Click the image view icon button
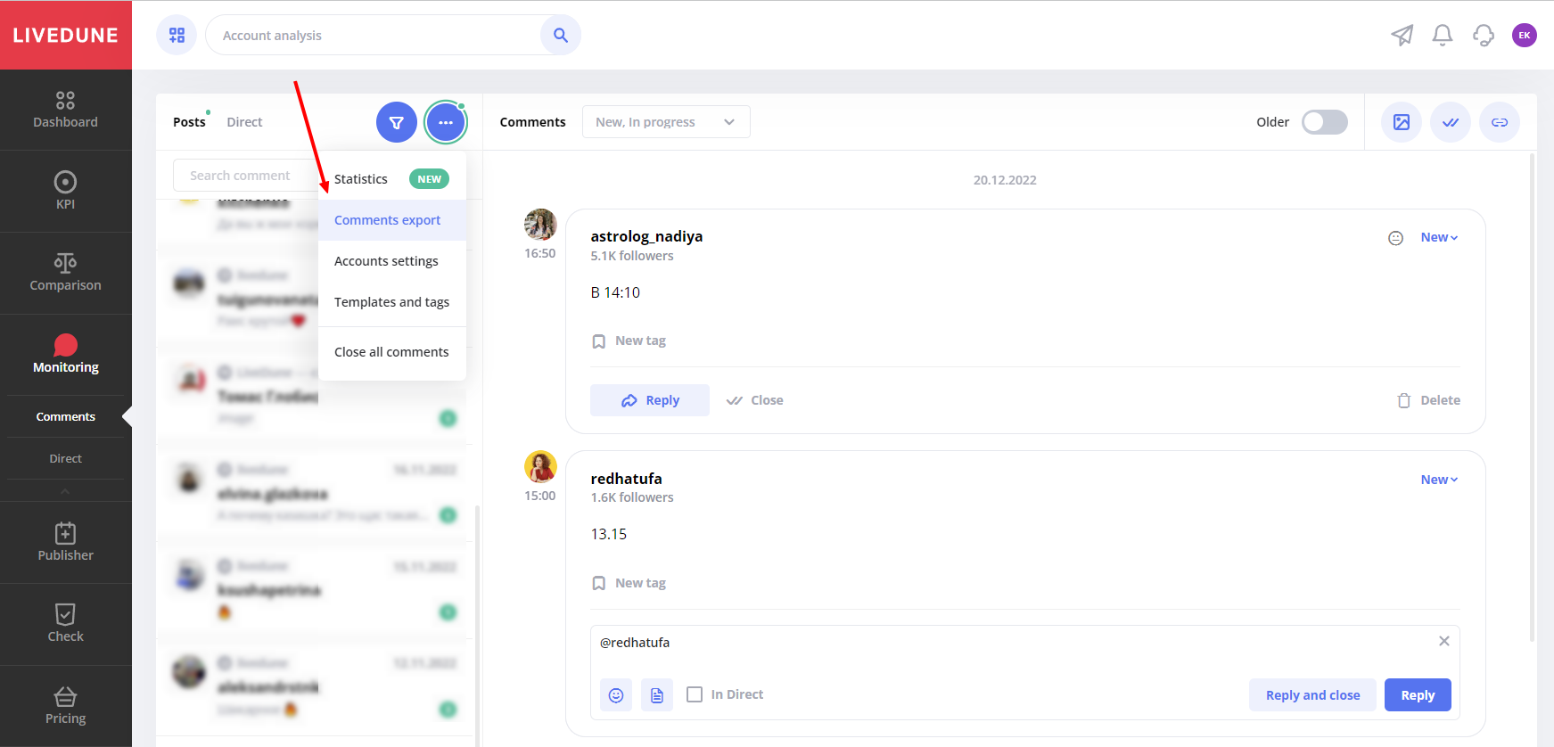Screen dimensions: 1554x747 1402,122
